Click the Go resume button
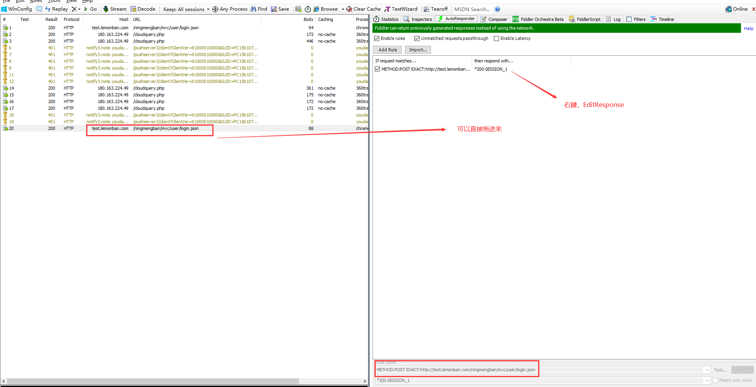 tap(91, 9)
